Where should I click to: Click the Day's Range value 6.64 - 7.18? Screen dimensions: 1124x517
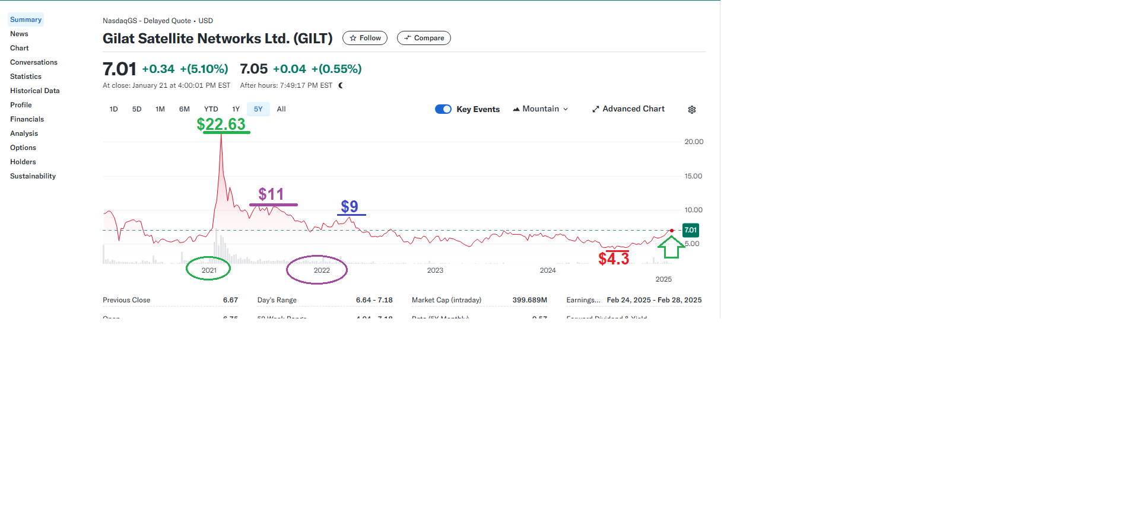point(374,300)
